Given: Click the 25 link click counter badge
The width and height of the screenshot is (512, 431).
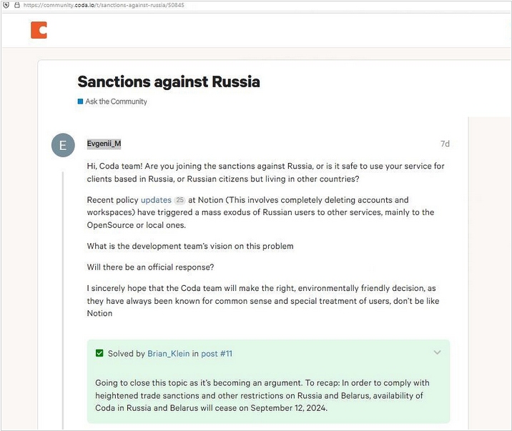Looking at the screenshot, I should 179,200.
